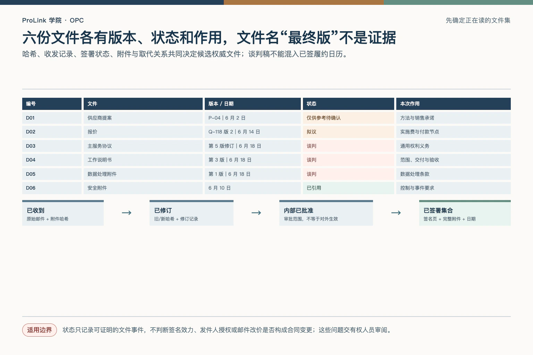Click 审批范围，不等于对外生效 caption
The image size is (533, 355).
[311, 219]
